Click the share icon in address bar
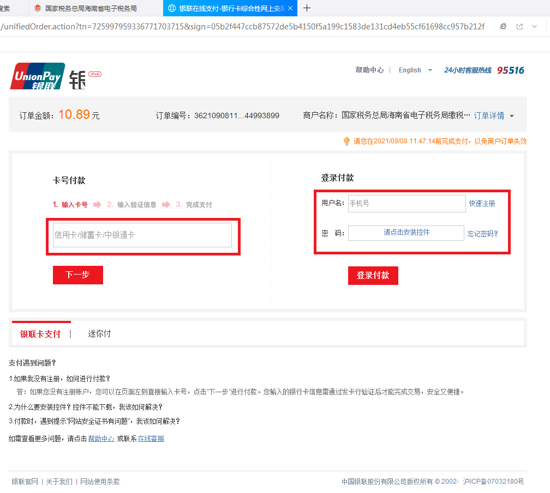 (x=519, y=26)
